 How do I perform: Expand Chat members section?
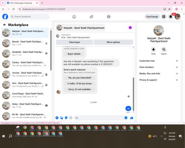159,67
